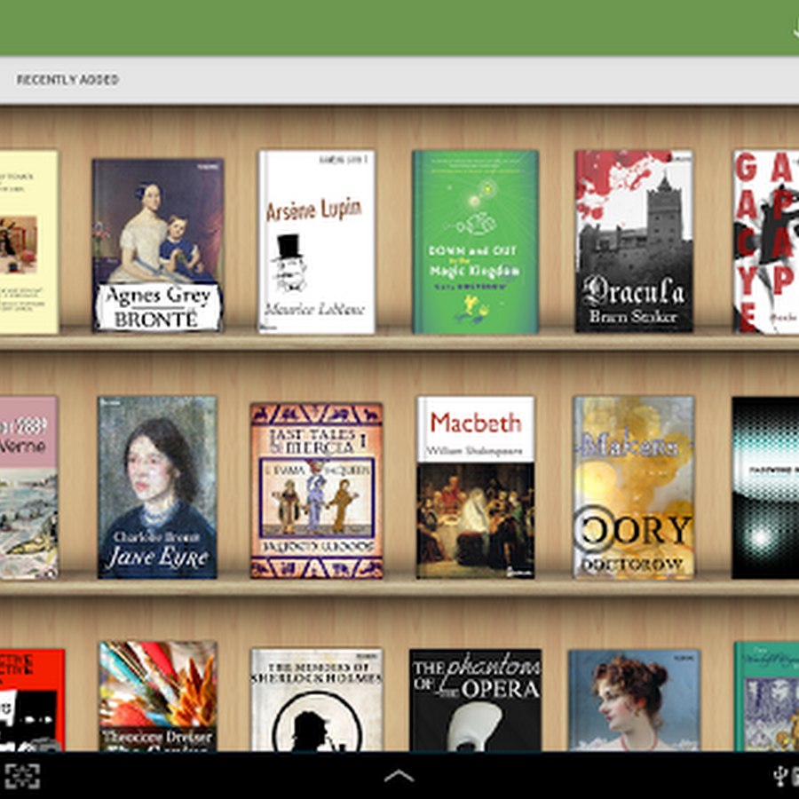Image resolution: width=799 pixels, height=799 pixels.
Task: Open Arsène Lupin by Maurice Leblanc
Action: [x=316, y=241]
